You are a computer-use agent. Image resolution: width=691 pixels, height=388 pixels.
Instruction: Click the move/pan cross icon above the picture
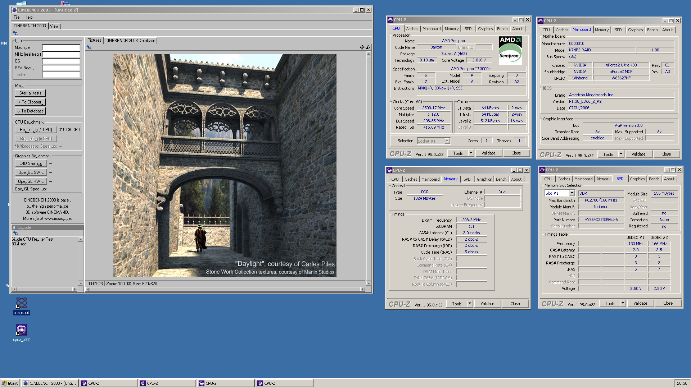(x=362, y=47)
